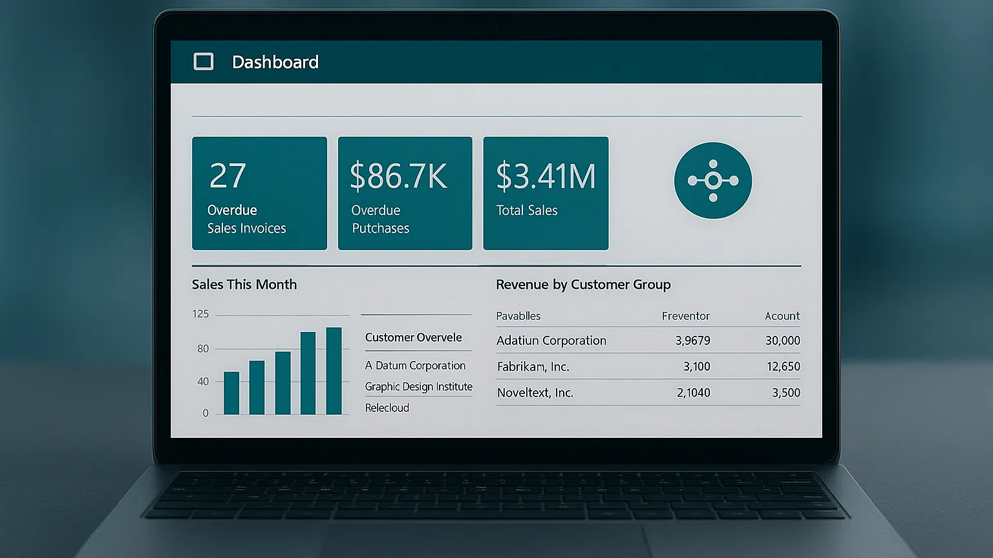Sort by the Pavablles column header
993x558 pixels.
click(518, 316)
